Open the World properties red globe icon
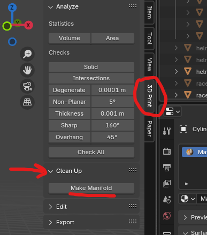The height and width of the screenshot is (235, 207). [167, 216]
